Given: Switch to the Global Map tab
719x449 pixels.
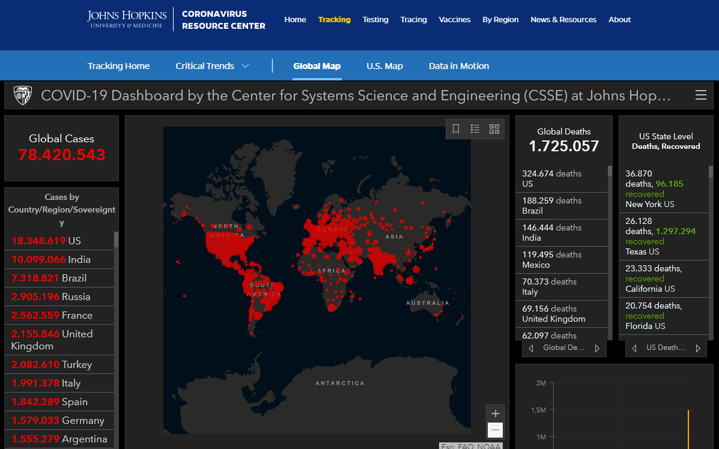Looking at the screenshot, I should pos(317,66).
